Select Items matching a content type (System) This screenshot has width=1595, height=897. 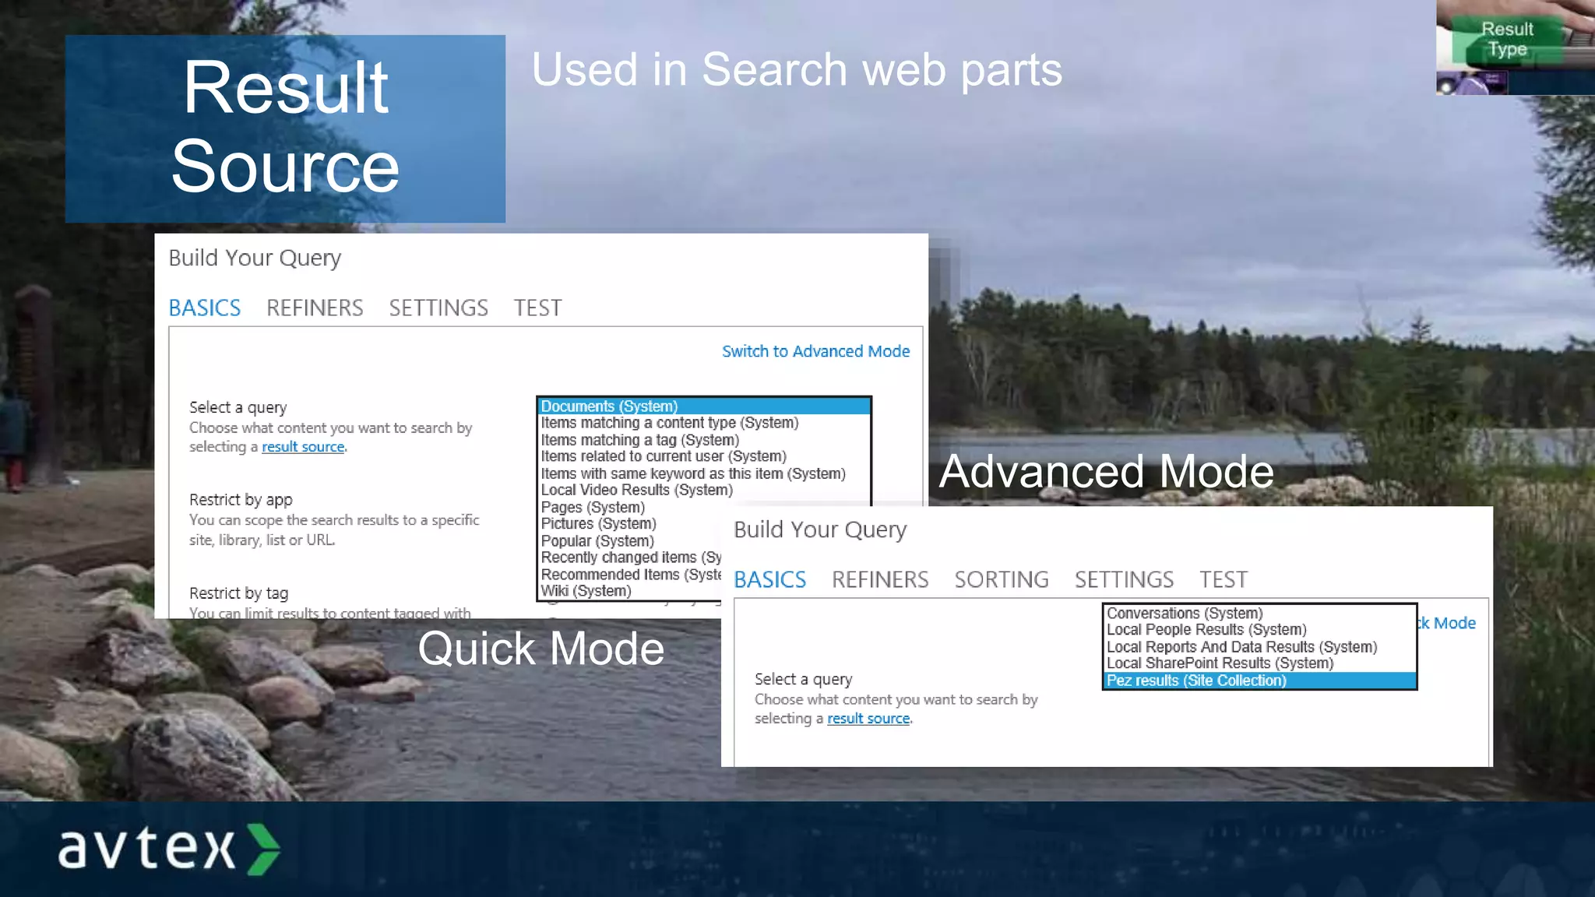pyautogui.click(x=670, y=423)
